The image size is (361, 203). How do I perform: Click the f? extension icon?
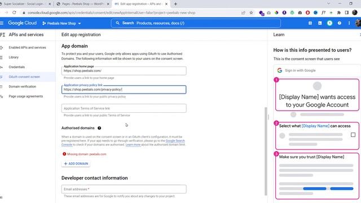point(323,12)
